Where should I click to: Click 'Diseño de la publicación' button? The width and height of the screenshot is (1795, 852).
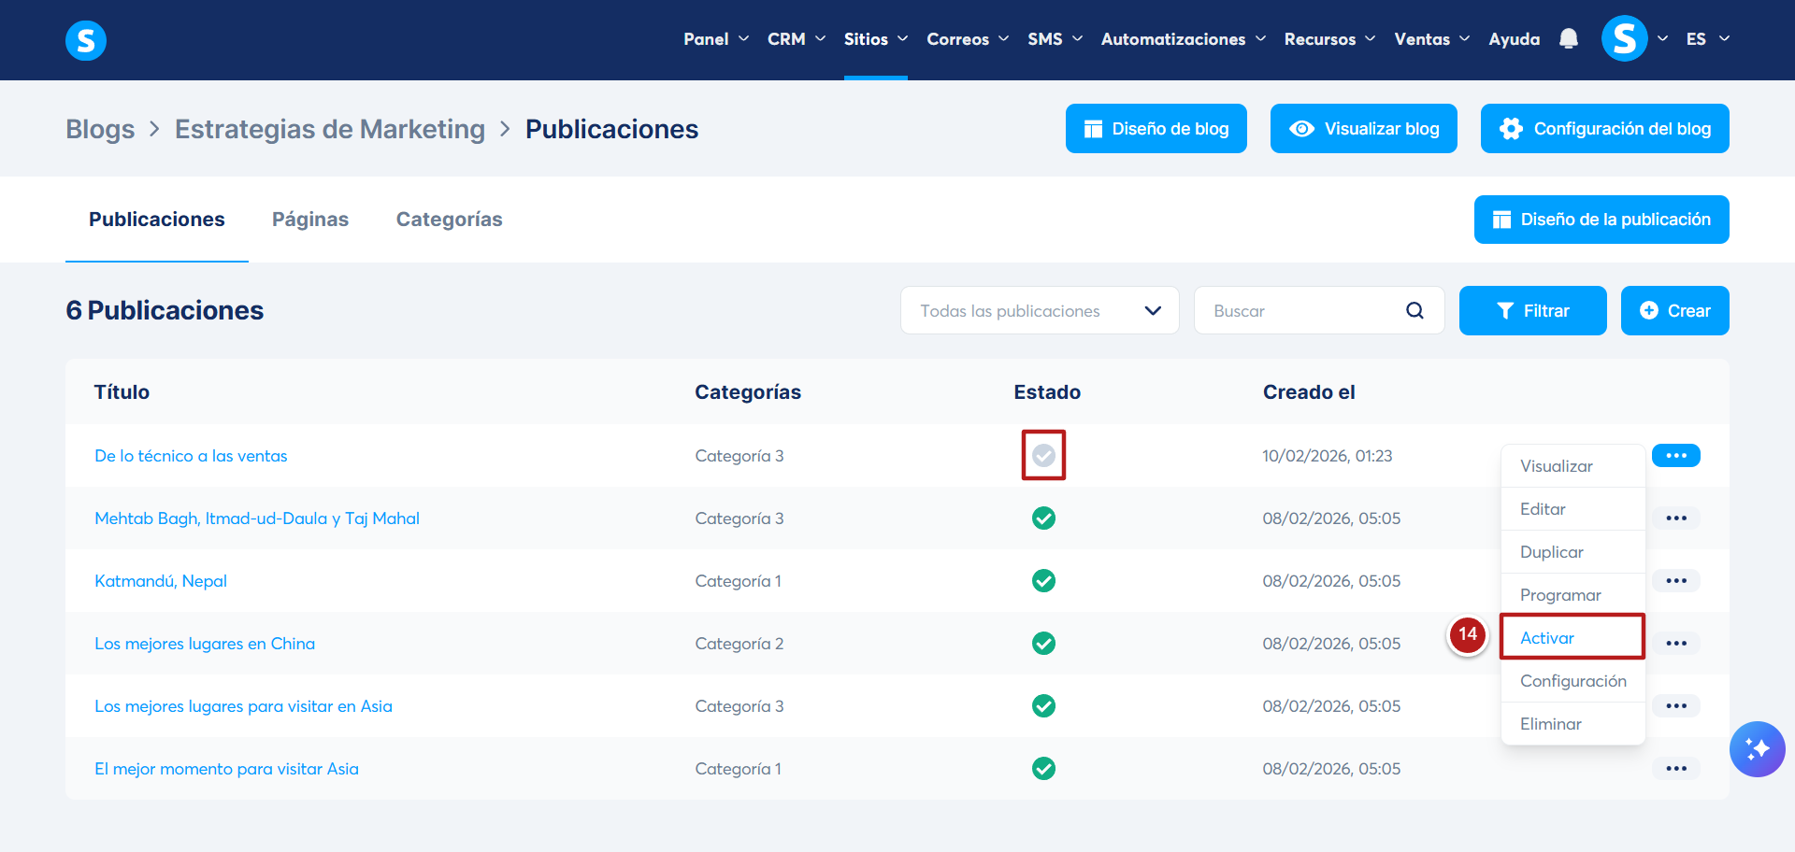(x=1601, y=220)
